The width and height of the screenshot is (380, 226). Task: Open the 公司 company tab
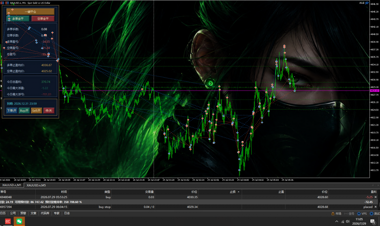pyautogui.click(x=13, y=213)
